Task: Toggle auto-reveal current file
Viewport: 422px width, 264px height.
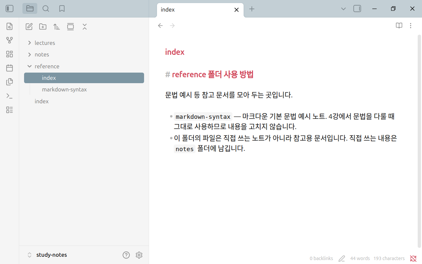Action: click(x=70, y=27)
